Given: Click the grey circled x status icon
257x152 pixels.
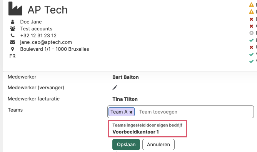Looking at the screenshot, I should (251, 33).
